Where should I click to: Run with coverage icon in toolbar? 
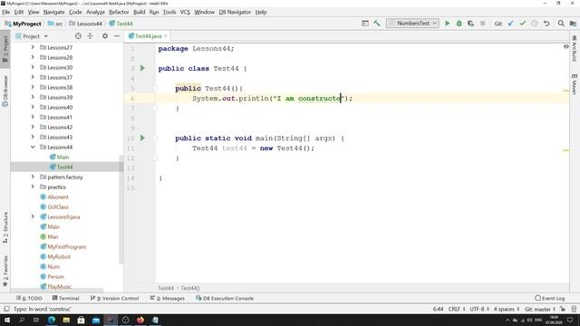click(x=470, y=24)
